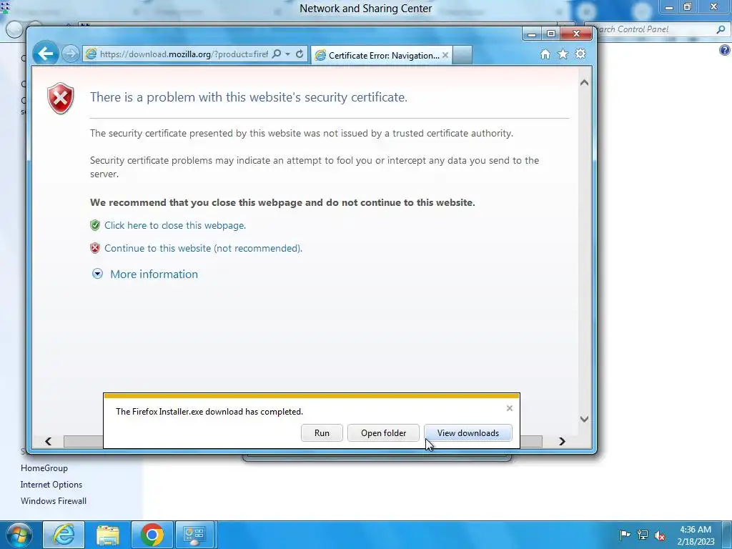The height and width of the screenshot is (549, 732).
Task: Click the red shield icon beside Continue link
Action: [95, 248]
